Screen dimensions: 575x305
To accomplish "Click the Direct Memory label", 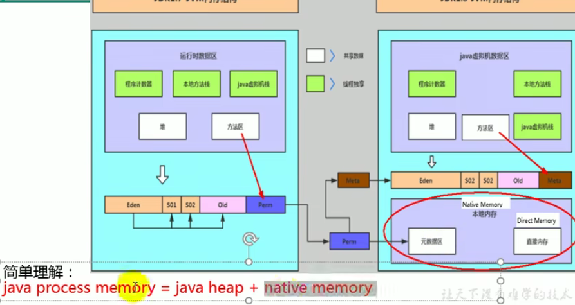I will pos(536,220).
